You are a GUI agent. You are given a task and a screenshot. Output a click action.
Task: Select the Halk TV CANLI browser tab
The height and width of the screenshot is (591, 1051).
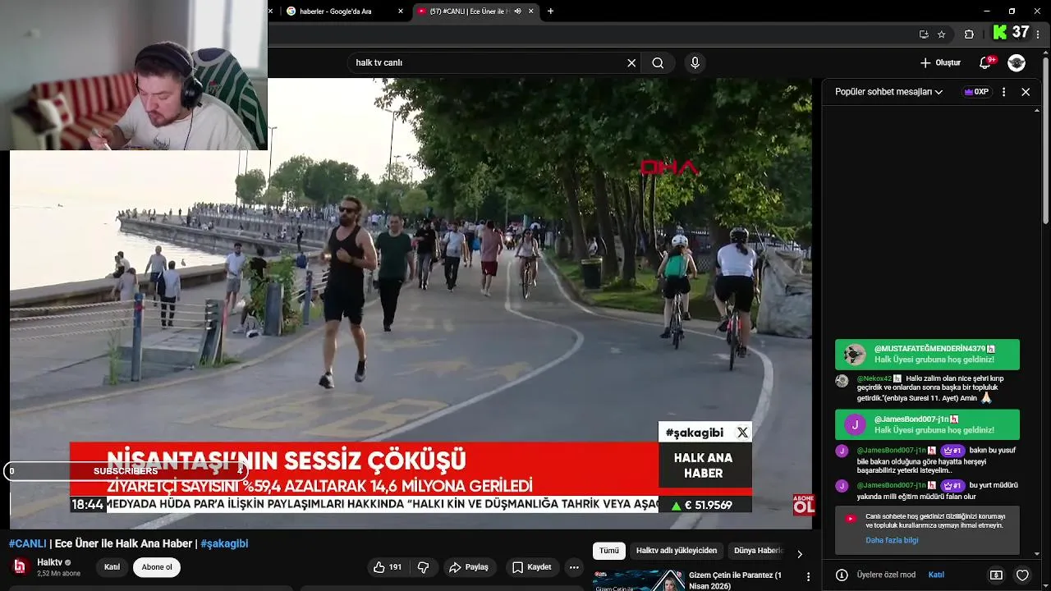pos(475,11)
